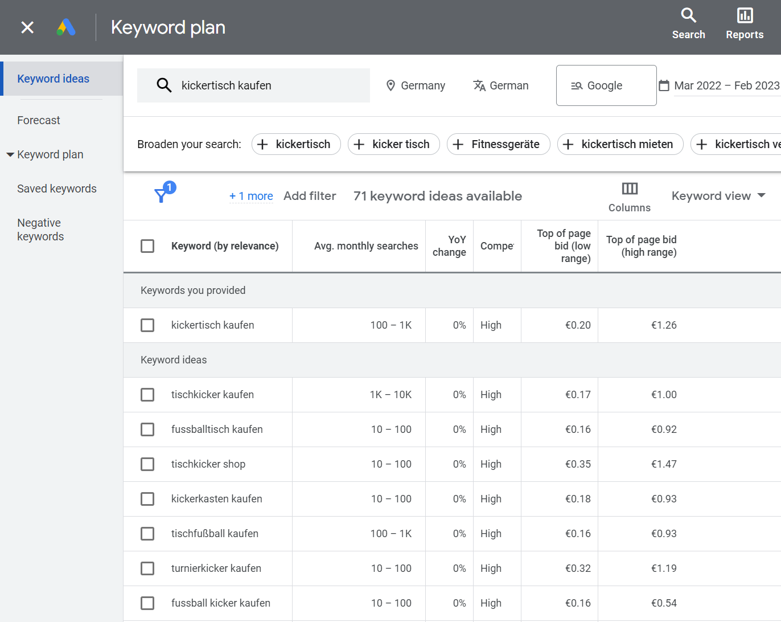Image resolution: width=781 pixels, height=622 pixels.
Task: Click the 'kickertisch kaufen' search field
Action: pyautogui.click(x=254, y=85)
